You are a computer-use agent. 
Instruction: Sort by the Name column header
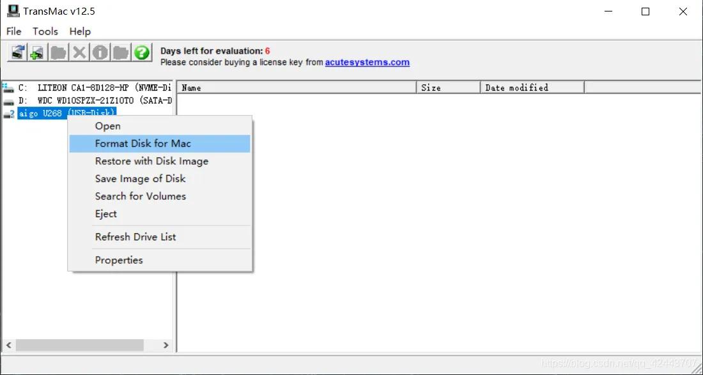pyautogui.click(x=297, y=88)
